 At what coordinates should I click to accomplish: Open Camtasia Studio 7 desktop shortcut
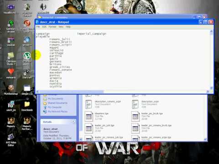(x=11, y=59)
